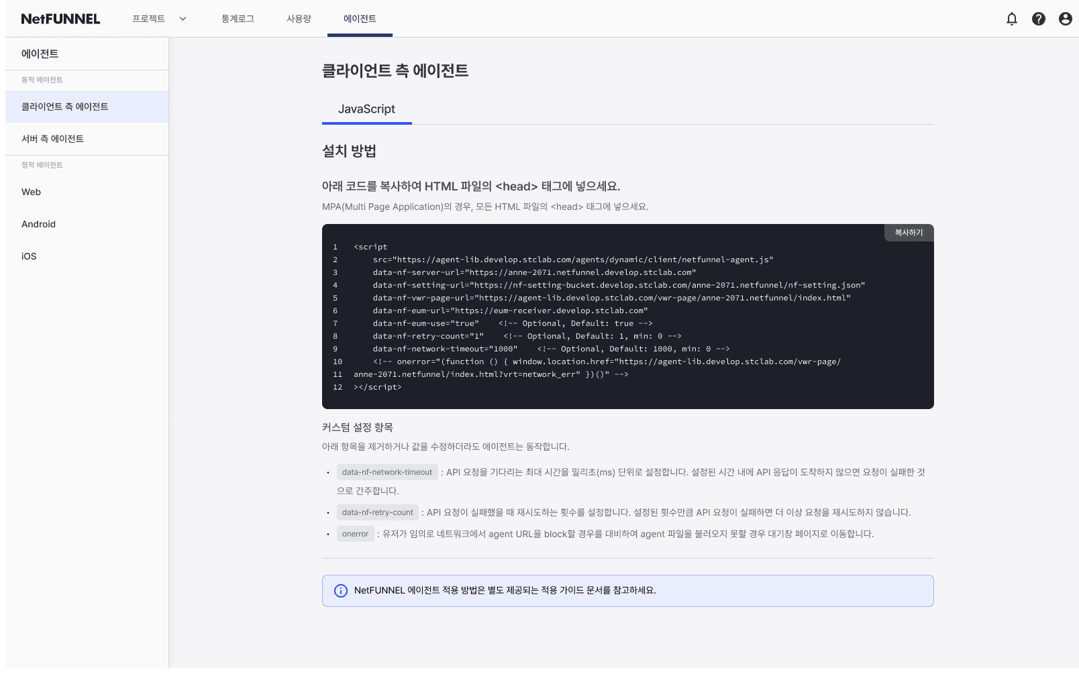Click the info icon in the notice banner
Screen dimensions: 1079x676
coord(341,591)
